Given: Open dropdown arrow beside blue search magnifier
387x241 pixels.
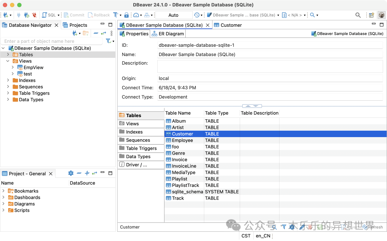Looking at the screenshot, I should pyautogui.click(x=317, y=15).
